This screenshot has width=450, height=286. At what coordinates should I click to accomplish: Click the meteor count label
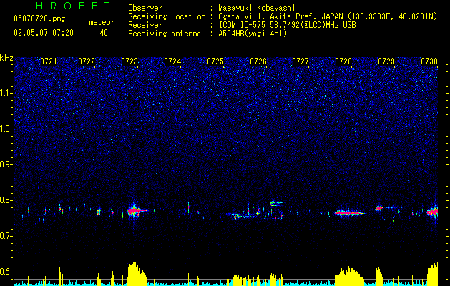[102, 22]
